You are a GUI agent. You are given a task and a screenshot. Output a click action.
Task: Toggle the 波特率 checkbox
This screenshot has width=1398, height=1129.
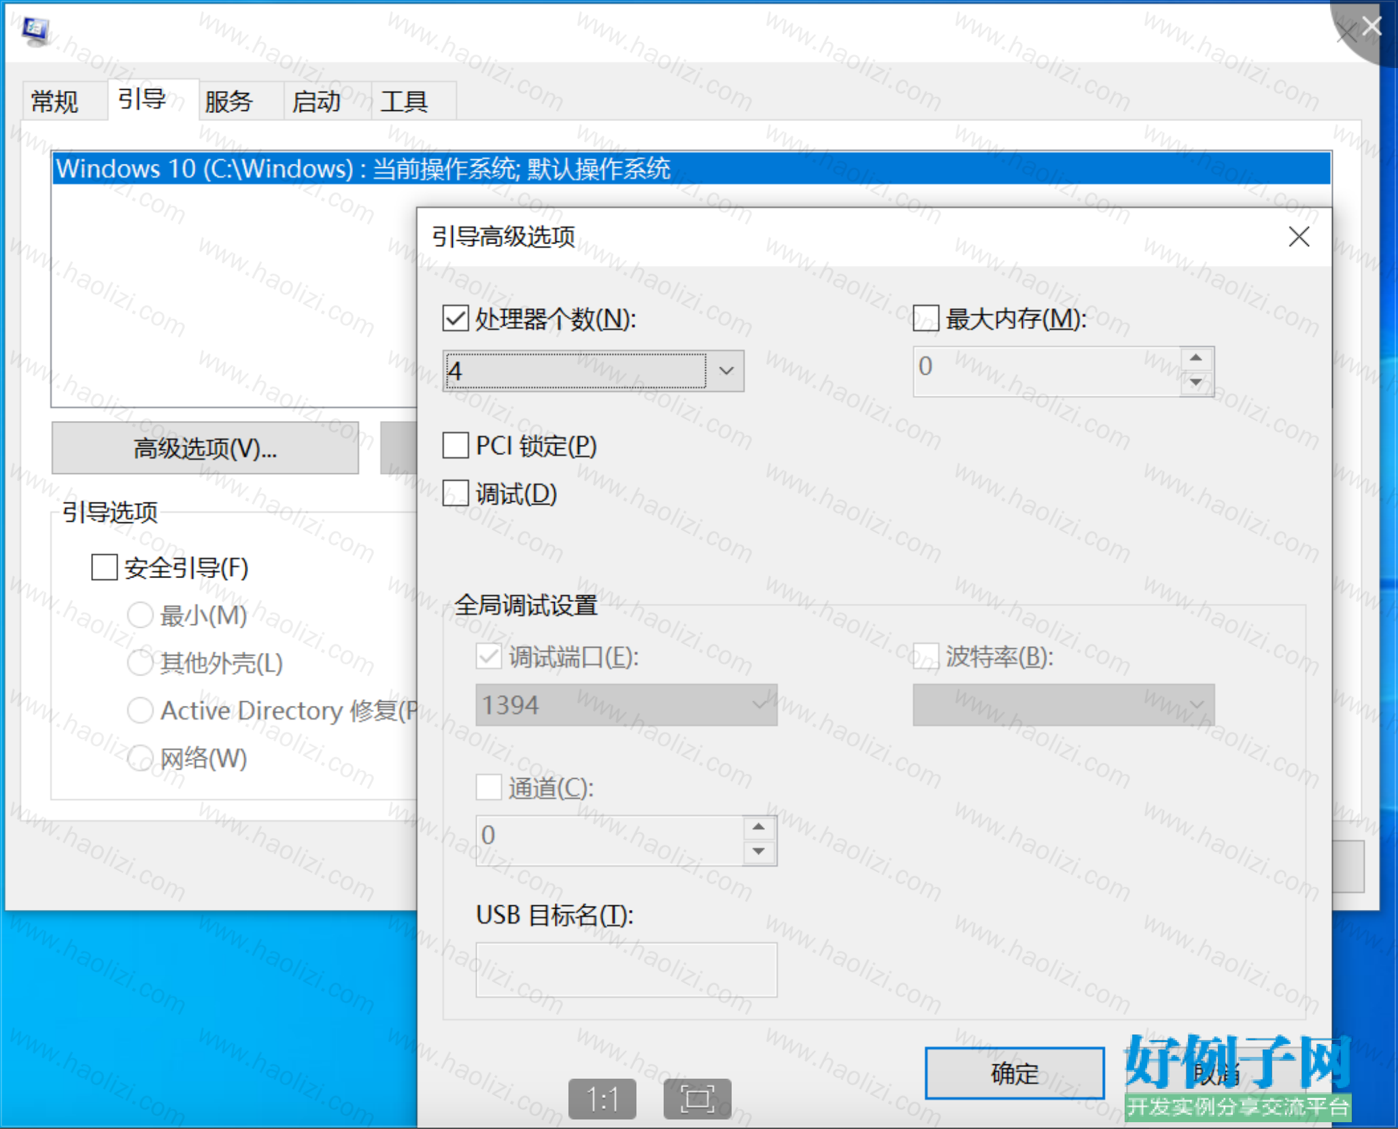pos(925,656)
